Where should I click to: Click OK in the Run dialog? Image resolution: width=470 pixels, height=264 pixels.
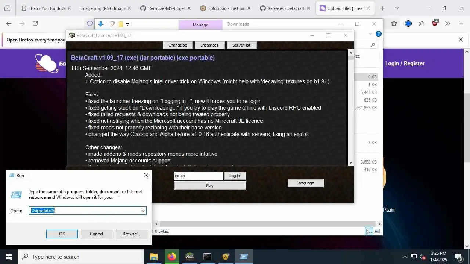click(x=62, y=234)
